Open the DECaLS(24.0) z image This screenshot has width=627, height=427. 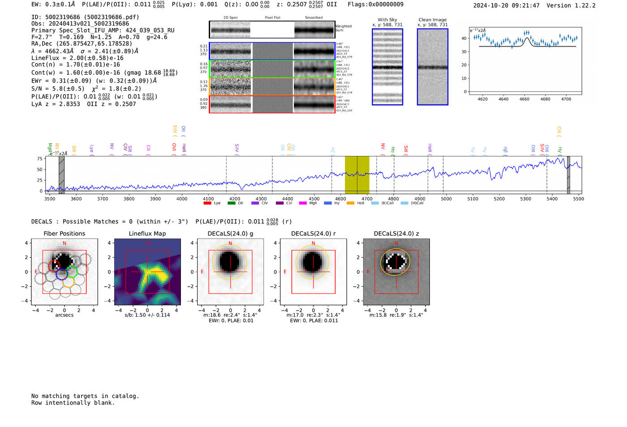(396, 272)
